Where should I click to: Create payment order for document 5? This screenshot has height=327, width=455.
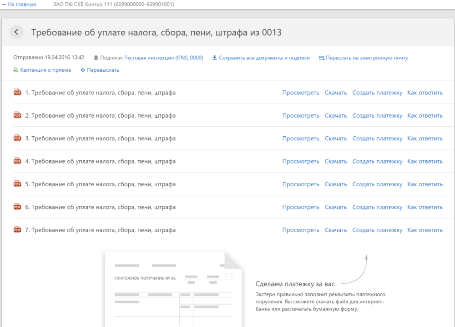click(377, 184)
